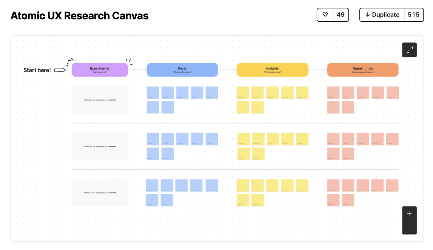Click the orange Opportunities header block
433x250 pixels.
pyautogui.click(x=363, y=70)
